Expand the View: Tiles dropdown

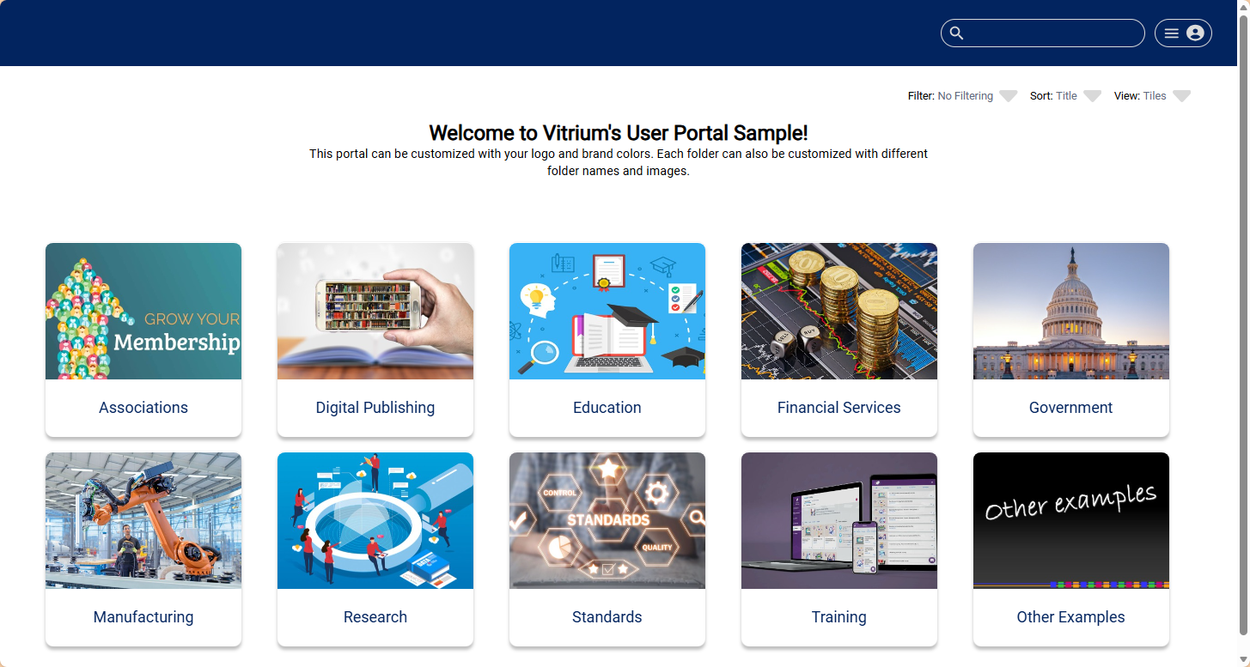(1181, 95)
